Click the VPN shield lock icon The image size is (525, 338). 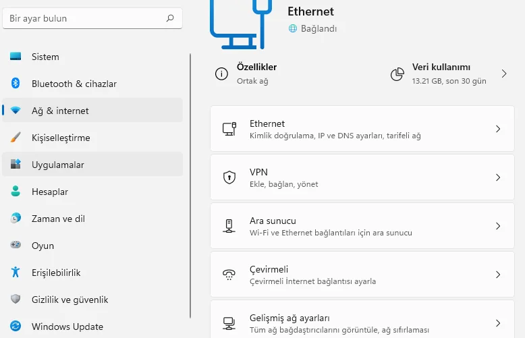pos(229,177)
